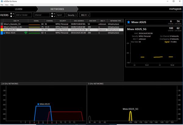Screen dimensions: 183x125
Task: Maximize the inSSIDer window
Action: click(x=174, y=1)
